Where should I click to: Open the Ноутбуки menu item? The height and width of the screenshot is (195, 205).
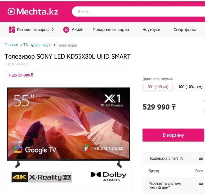point(151,30)
